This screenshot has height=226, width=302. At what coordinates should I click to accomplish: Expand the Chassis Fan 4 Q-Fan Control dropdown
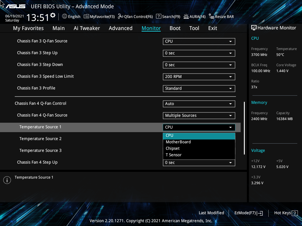(x=199, y=104)
